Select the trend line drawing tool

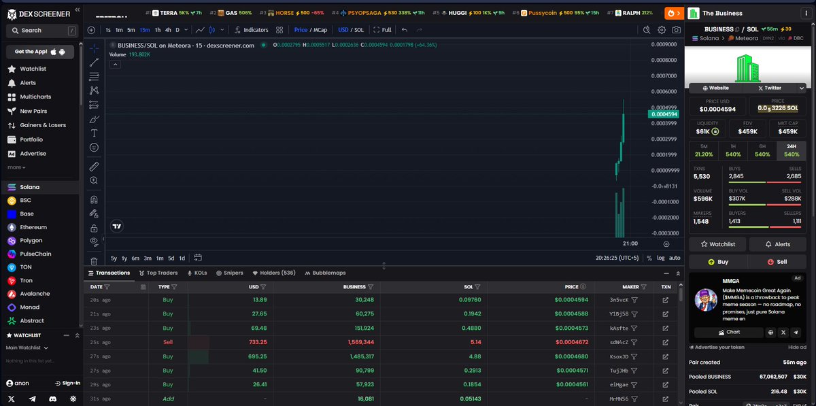pos(94,62)
